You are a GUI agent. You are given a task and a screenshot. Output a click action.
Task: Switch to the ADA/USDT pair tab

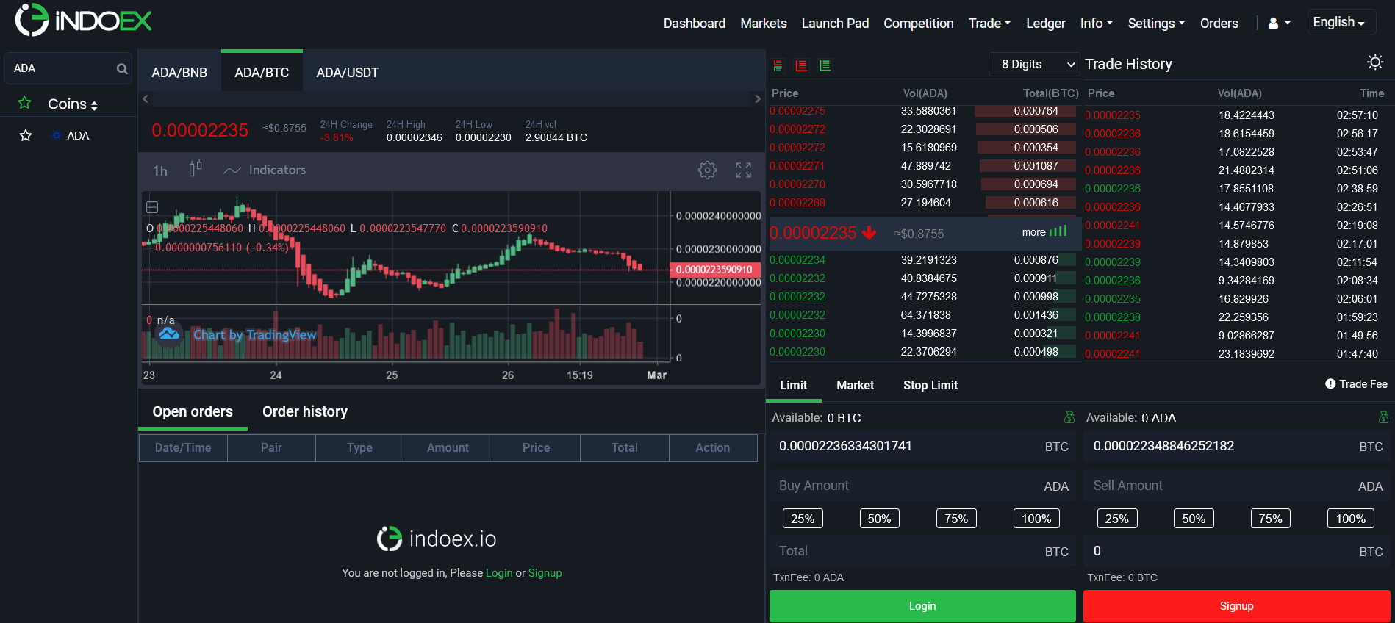point(347,73)
